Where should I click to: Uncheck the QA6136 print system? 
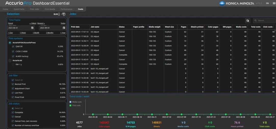point(13,46)
